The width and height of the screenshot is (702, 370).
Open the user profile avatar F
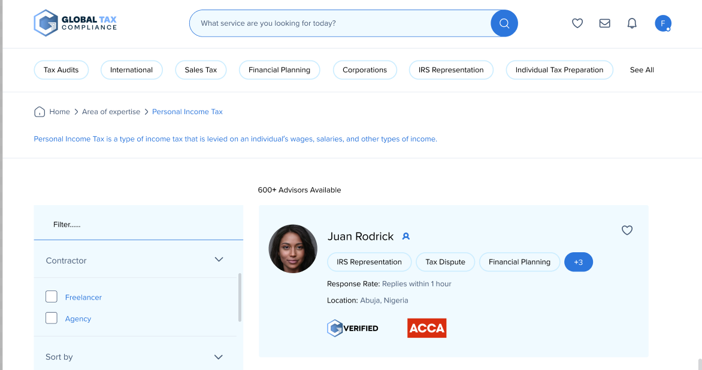662,23
